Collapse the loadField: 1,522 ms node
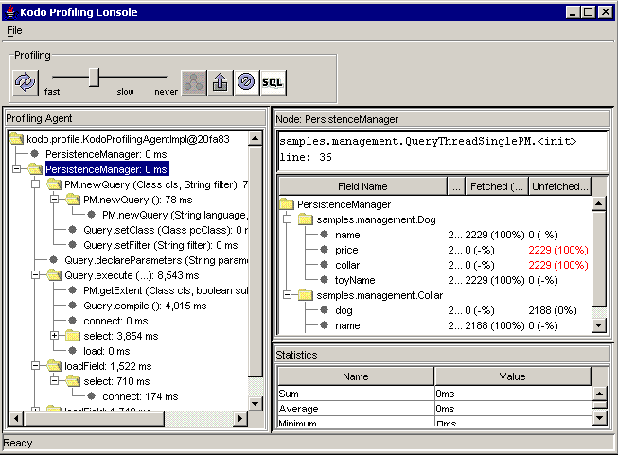 point(36,366)
